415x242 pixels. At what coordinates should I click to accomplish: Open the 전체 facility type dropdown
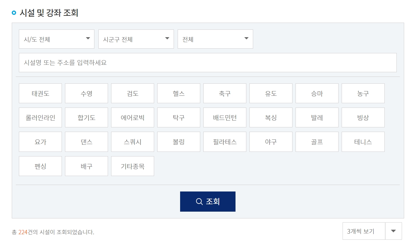(x=215, y=39)
